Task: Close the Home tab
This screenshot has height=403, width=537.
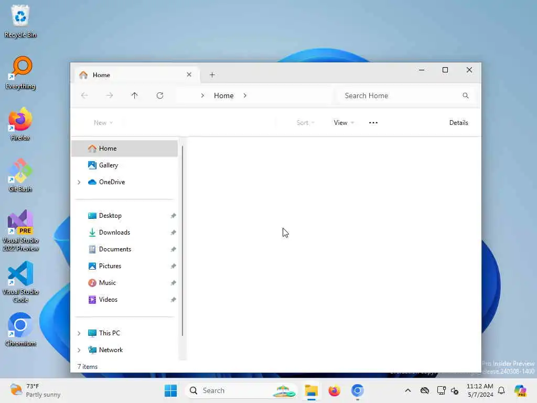Action: point(189,75)
